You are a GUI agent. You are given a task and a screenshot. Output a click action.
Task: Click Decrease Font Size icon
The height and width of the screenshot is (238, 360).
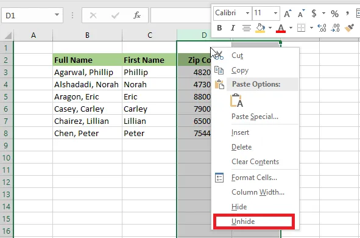(x=302, y=13)
